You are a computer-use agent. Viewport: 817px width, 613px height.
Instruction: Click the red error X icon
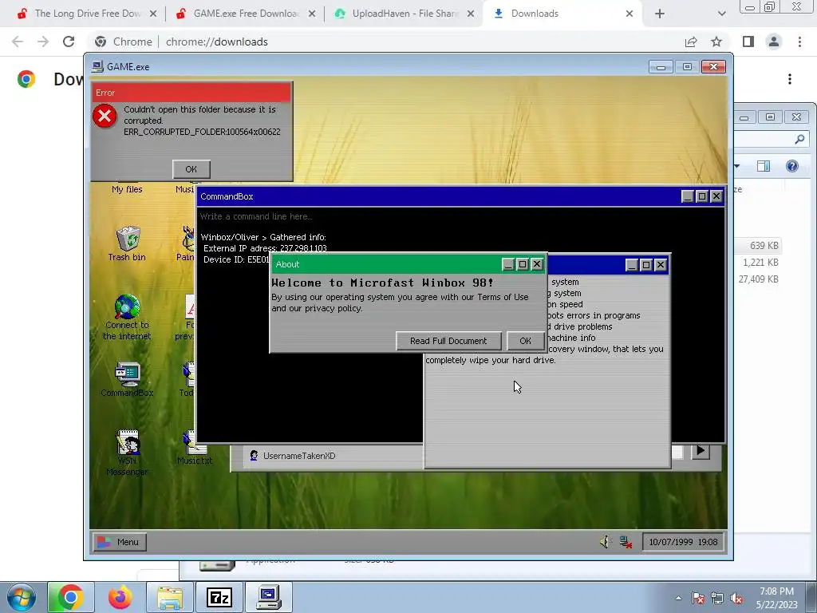105,116
